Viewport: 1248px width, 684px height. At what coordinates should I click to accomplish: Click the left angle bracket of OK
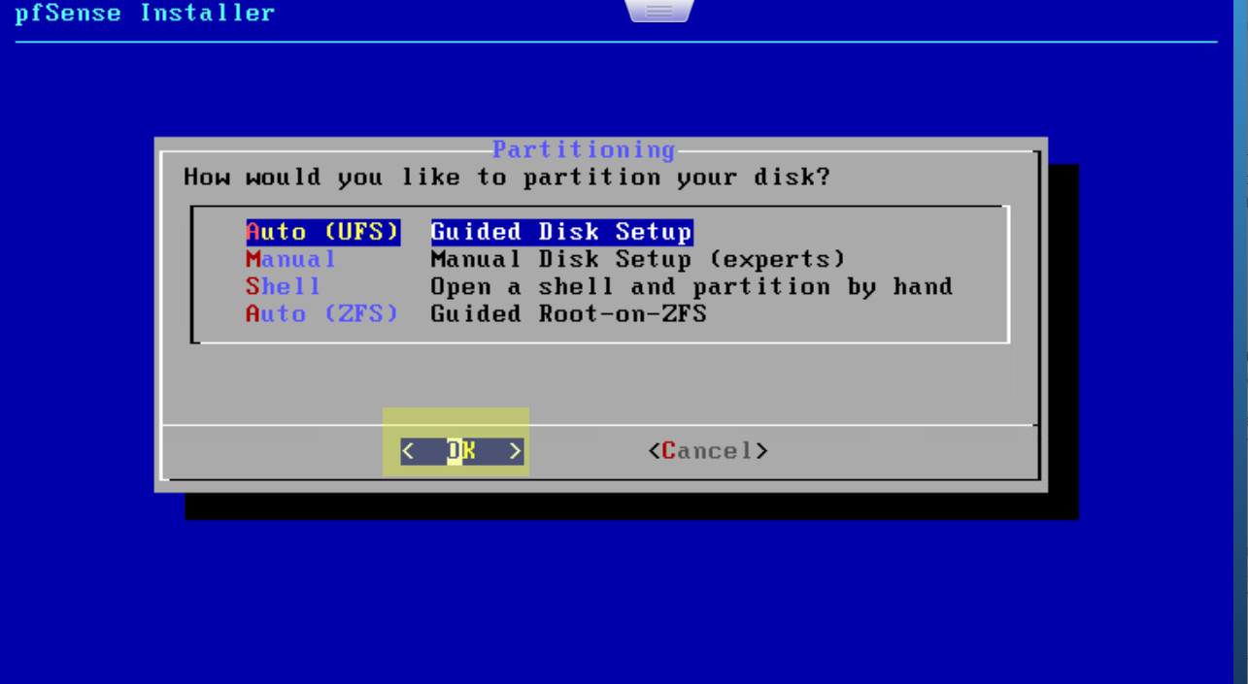[408, 451]
